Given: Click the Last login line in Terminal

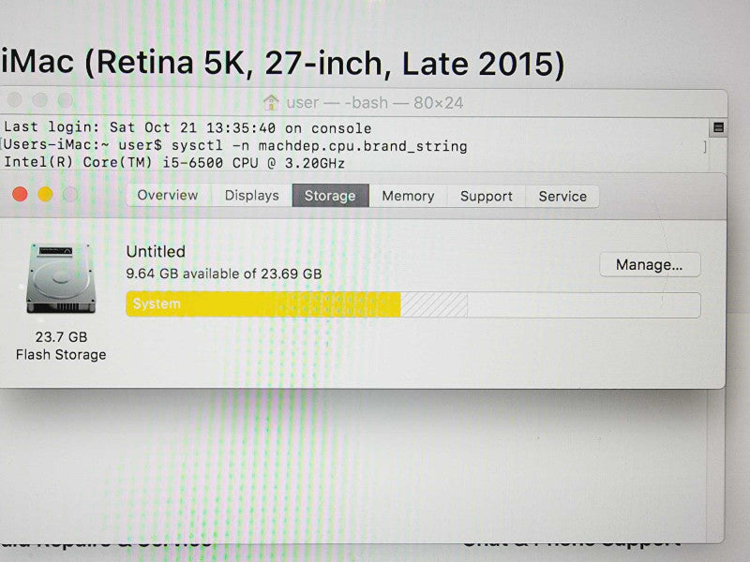Looking at the screenshot, I should point(187,127).
